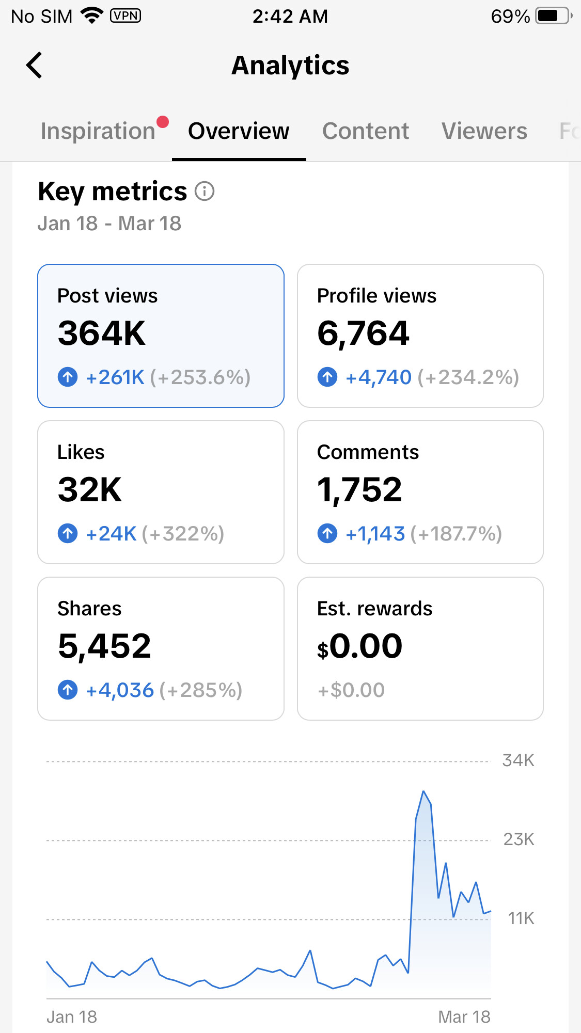The width and height of the screenshot is (581, 1033).
Task: Go to the Viewers tab
Action: click(x=484, y=131)
